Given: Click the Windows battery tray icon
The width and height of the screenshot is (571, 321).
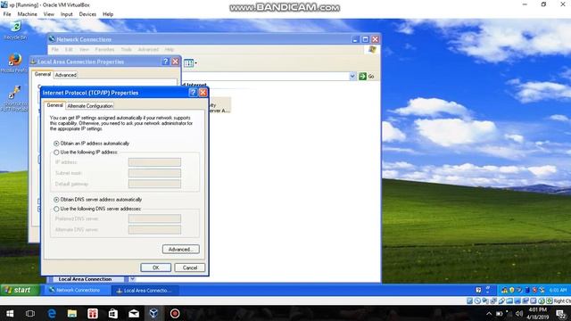Looking at the screenshot, I should [500, 314].
